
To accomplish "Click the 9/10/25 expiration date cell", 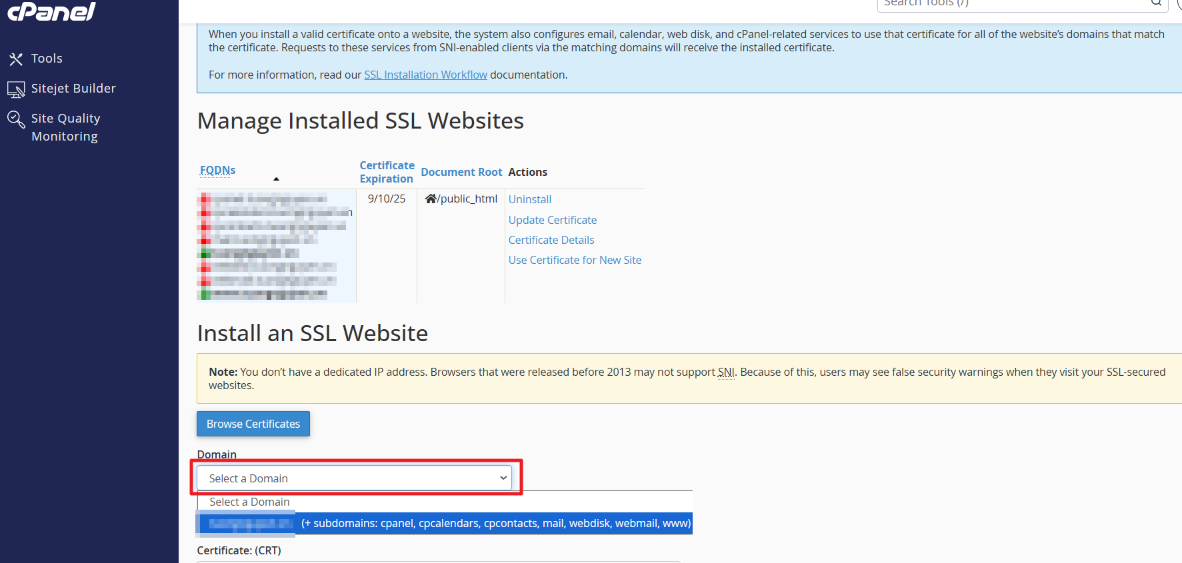I will pos(387,199).
